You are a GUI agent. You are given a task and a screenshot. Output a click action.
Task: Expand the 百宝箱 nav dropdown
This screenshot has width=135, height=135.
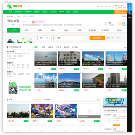point(76,12)
